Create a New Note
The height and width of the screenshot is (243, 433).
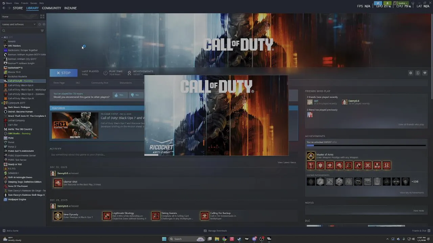click(418, 211)
